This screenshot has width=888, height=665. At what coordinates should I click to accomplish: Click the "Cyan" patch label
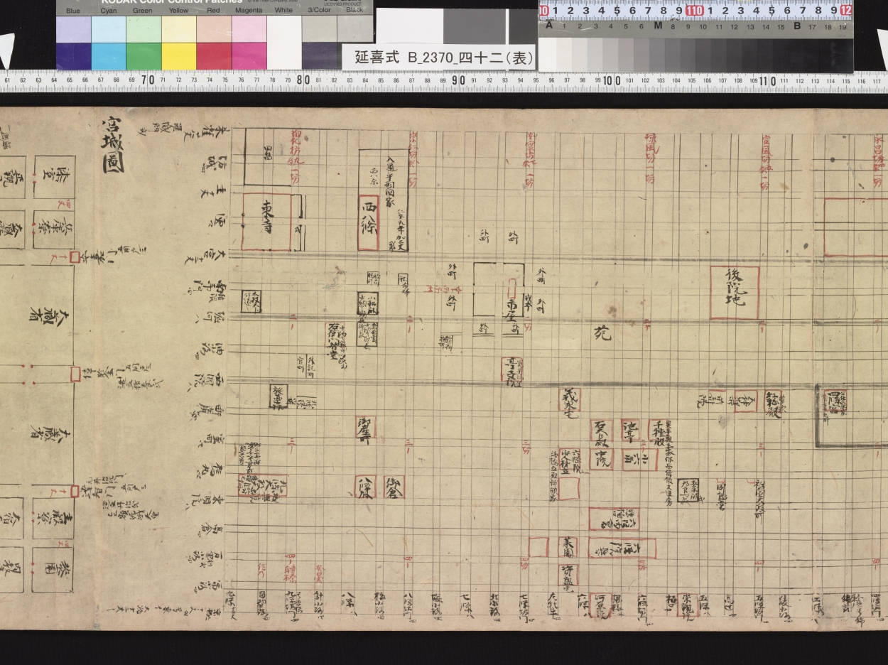(109, 11)
